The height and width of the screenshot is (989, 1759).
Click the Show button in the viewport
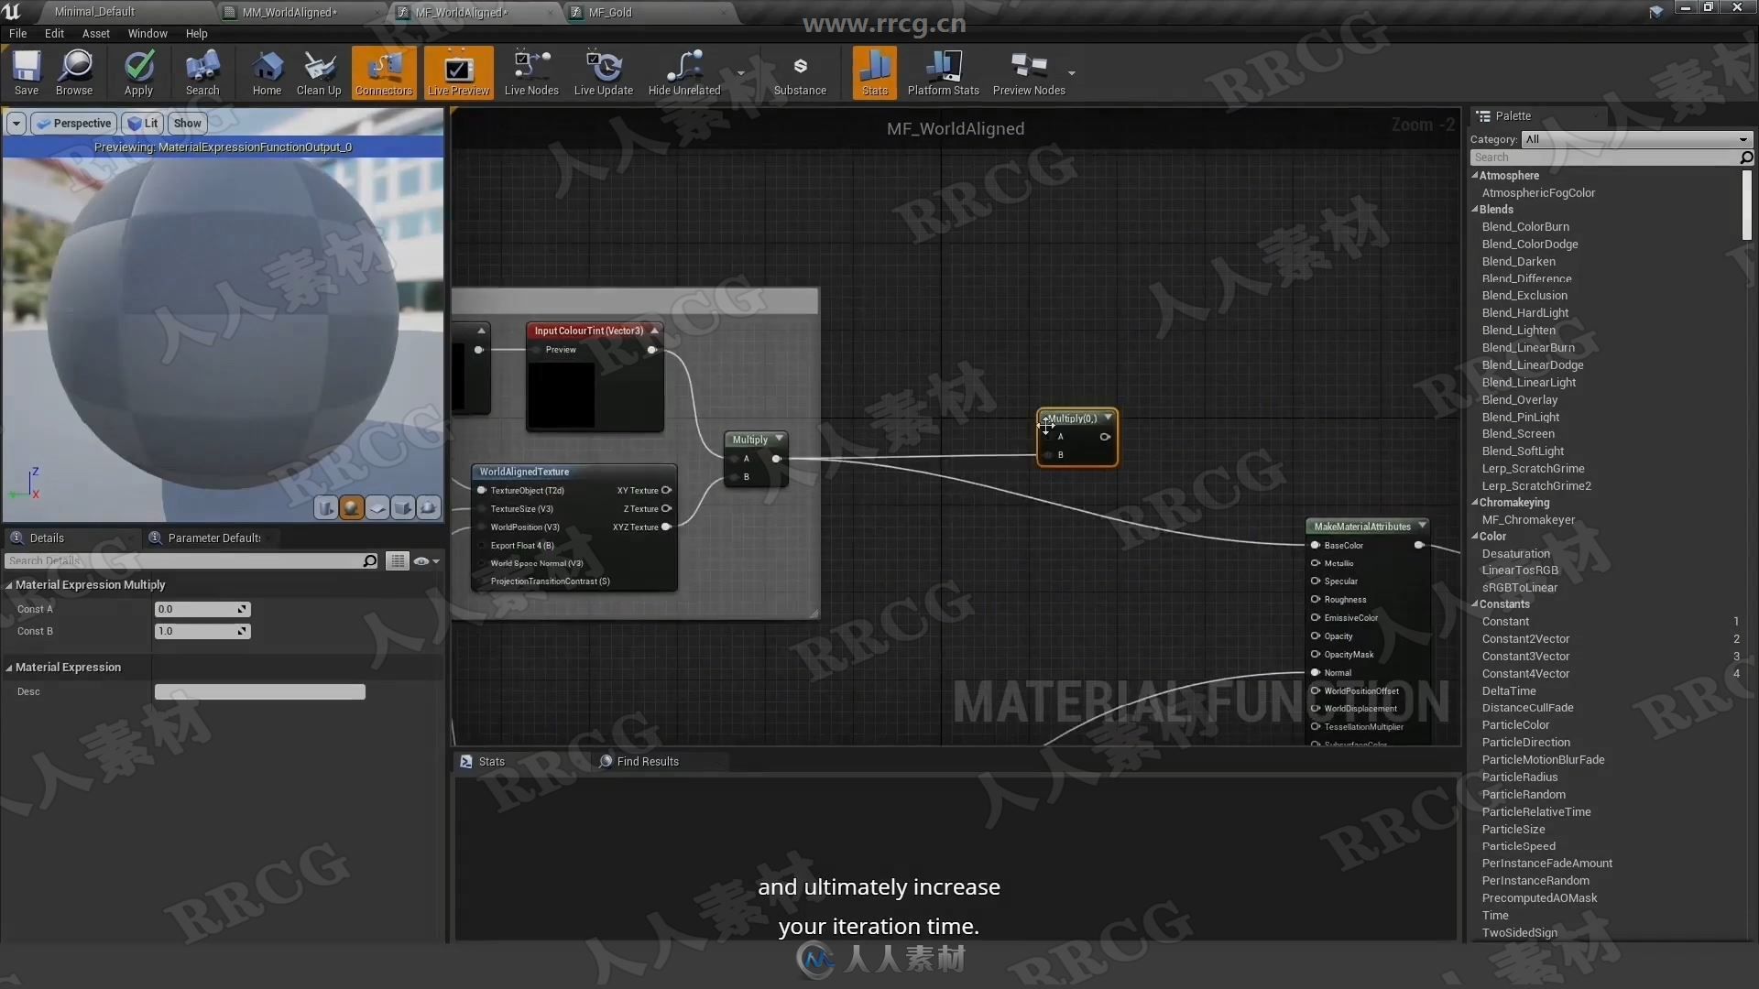pyautogui.click(x=187, y=124)
